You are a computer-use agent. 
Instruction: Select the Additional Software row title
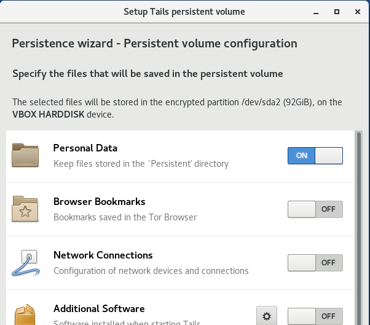99,309
